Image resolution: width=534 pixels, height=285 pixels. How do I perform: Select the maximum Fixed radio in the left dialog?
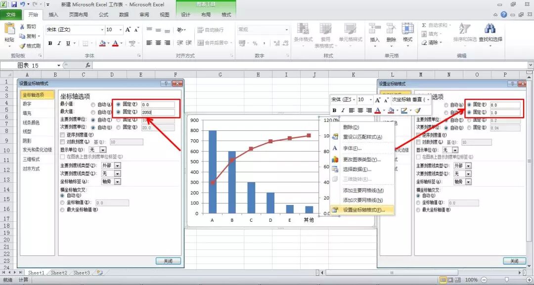point(119,112)
